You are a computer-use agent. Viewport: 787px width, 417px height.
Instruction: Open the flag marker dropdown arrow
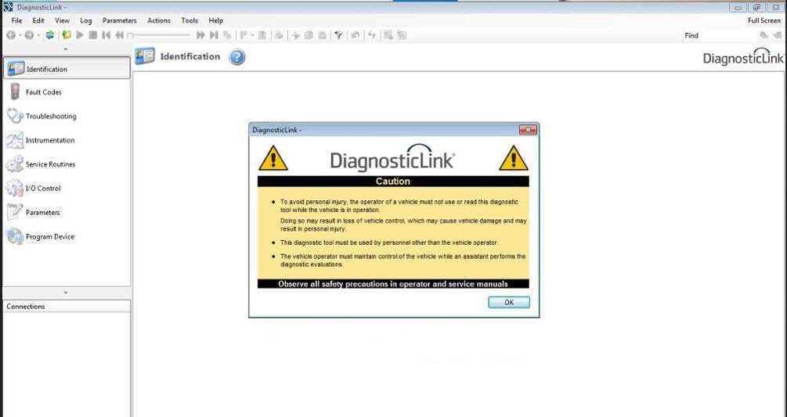(252, 35)
